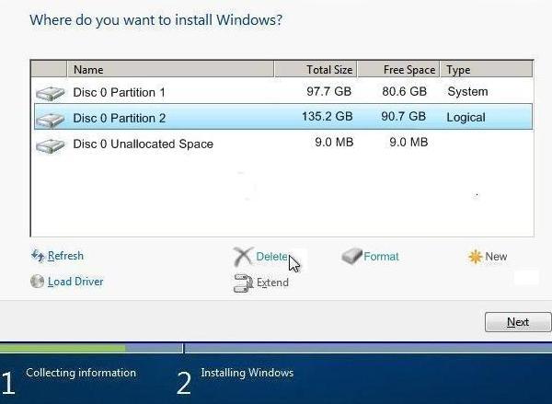Click the Load Driver disc icon
The image size is (552, 404).
38,282
